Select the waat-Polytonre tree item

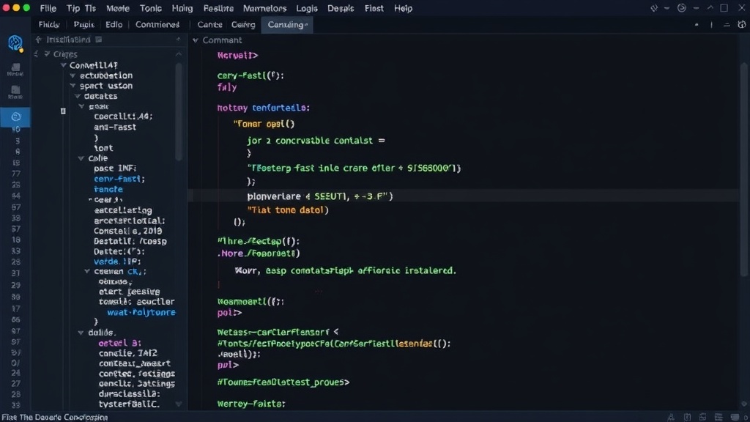click(141, 312)
